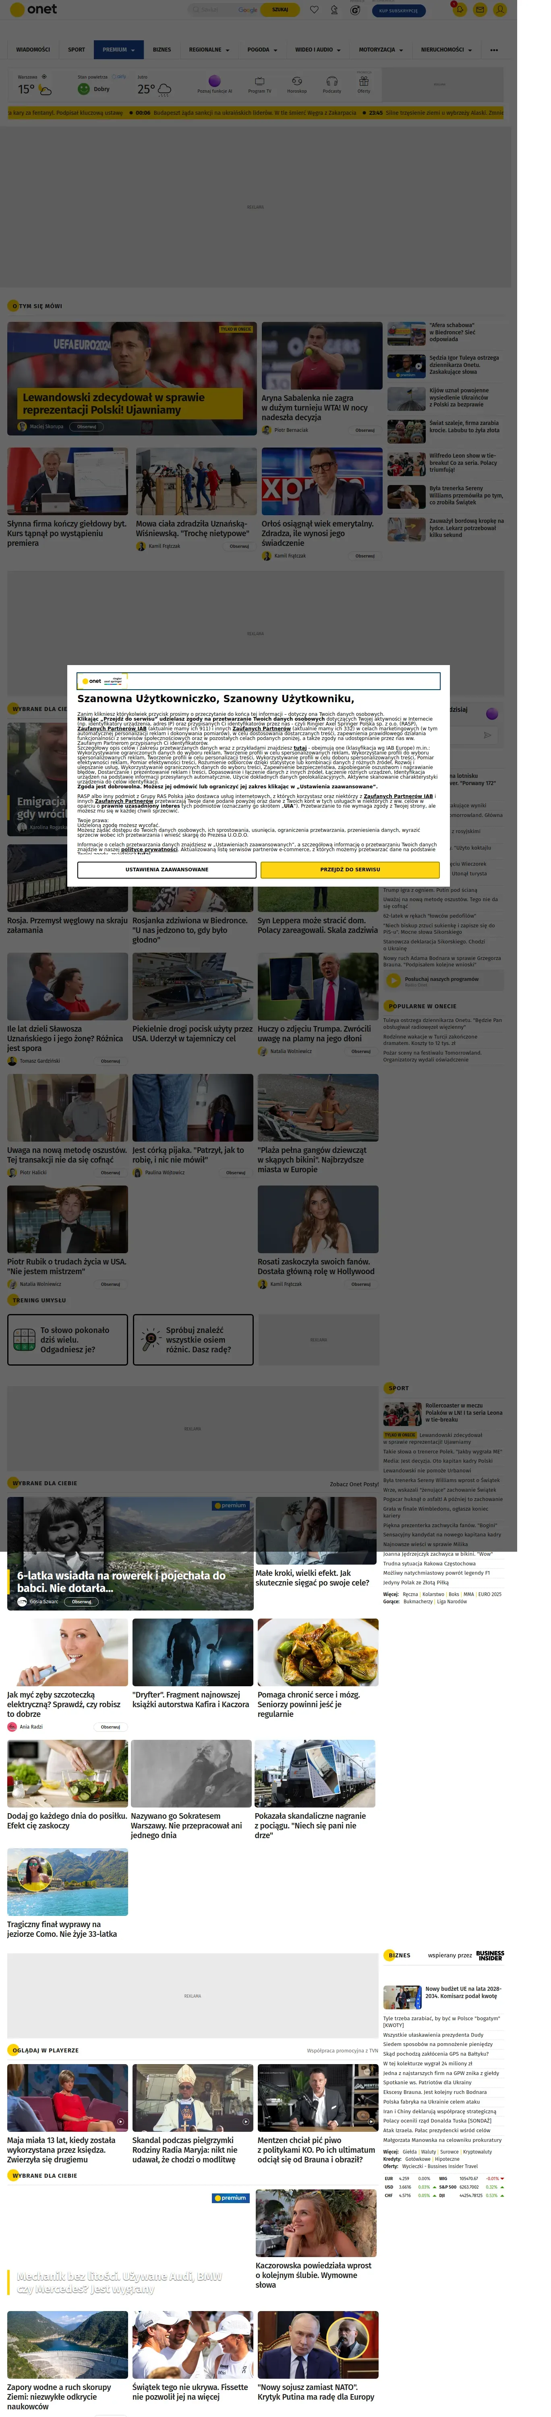This screenshot has width=551, height=2417.
Task: Click the KUP SUBSKRYPCJĘ button
Action: [398, 10]
